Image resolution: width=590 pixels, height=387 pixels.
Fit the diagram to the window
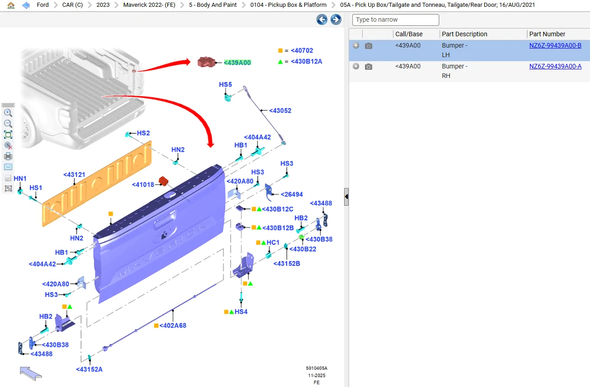pos(8,135)
